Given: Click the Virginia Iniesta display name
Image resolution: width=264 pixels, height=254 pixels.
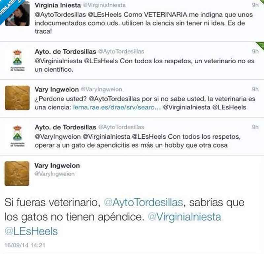Looking at the screenshot, I should [58, 5].
